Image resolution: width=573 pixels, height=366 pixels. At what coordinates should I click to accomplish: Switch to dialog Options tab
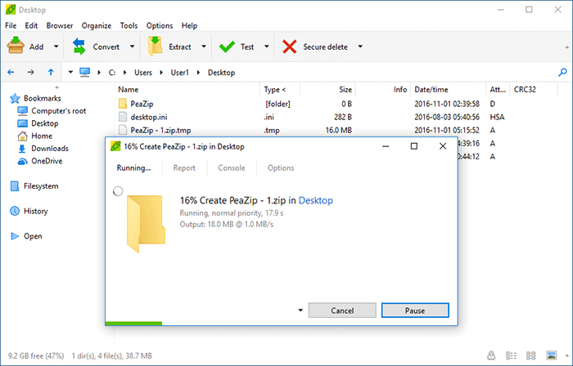281,168
